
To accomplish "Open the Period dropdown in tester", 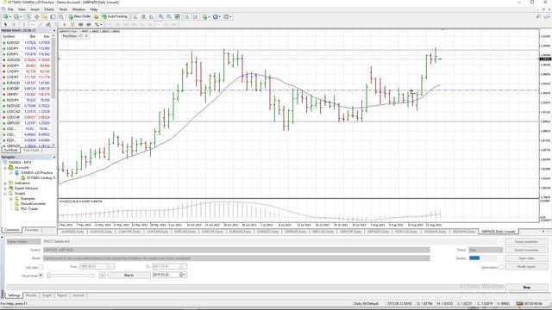I will point(486,250).
